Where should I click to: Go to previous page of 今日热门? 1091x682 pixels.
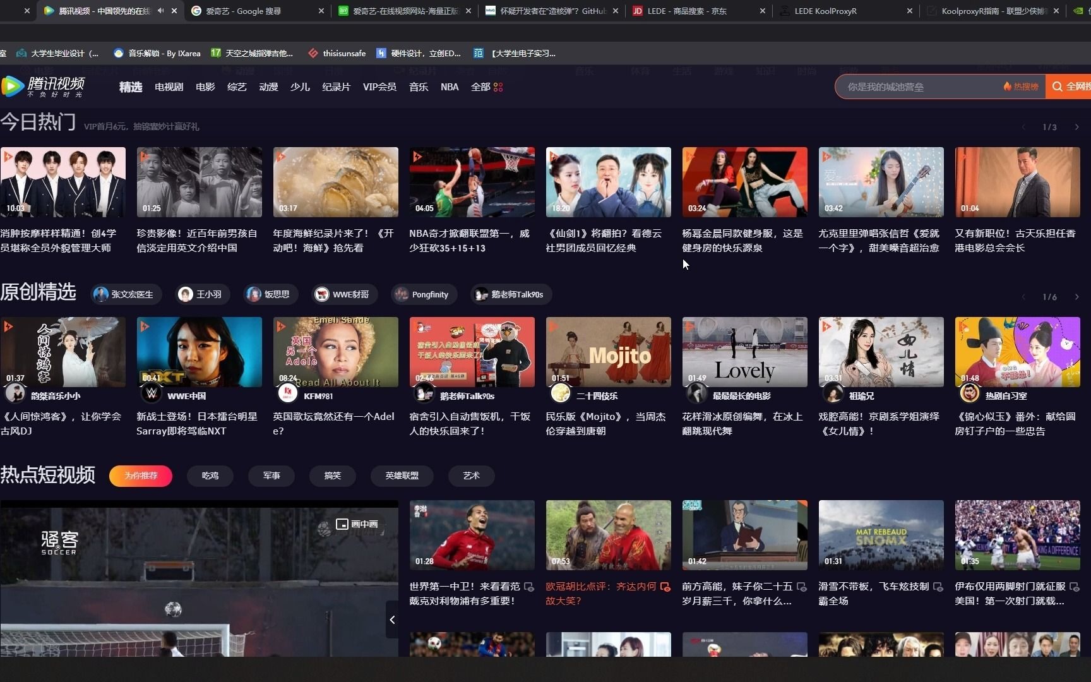1023,127
